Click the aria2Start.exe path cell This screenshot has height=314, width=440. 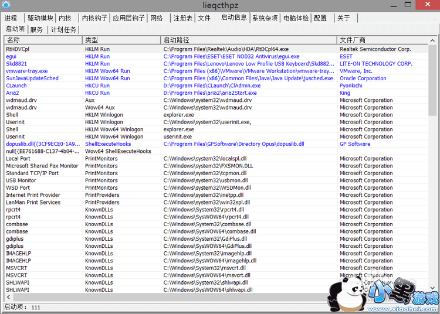tap(210, 93)
